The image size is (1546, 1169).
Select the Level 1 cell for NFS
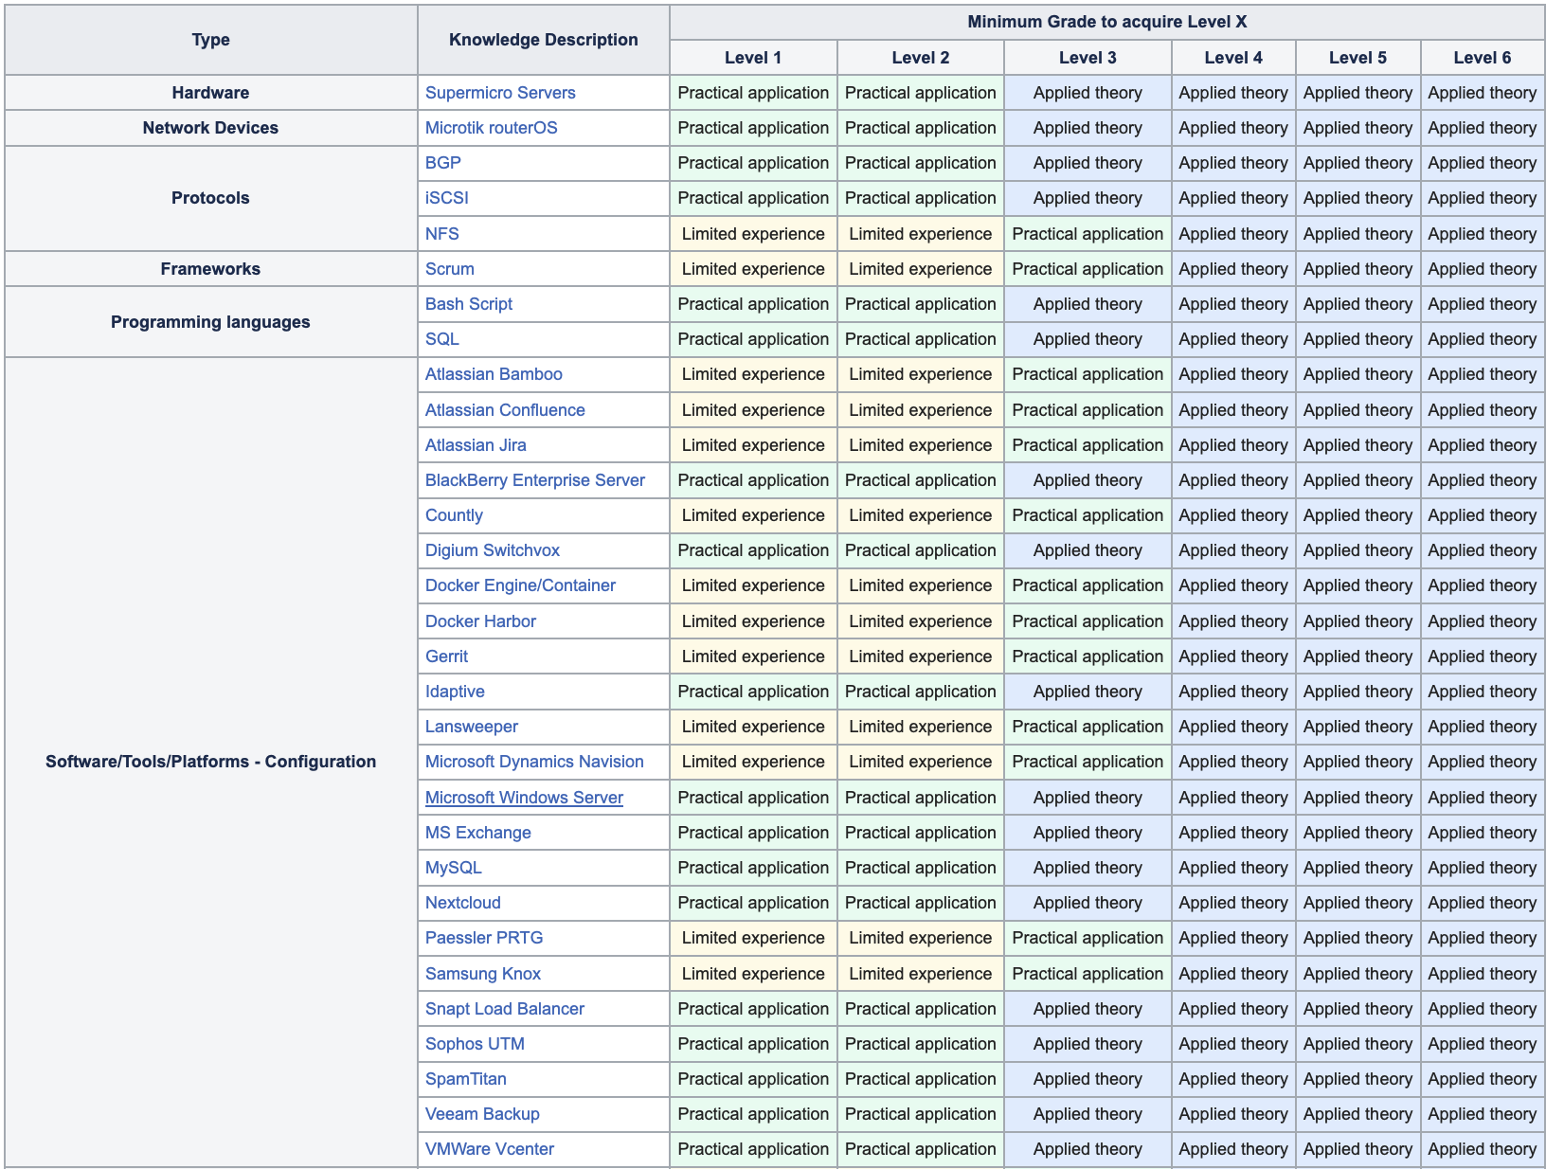point(752,234)
